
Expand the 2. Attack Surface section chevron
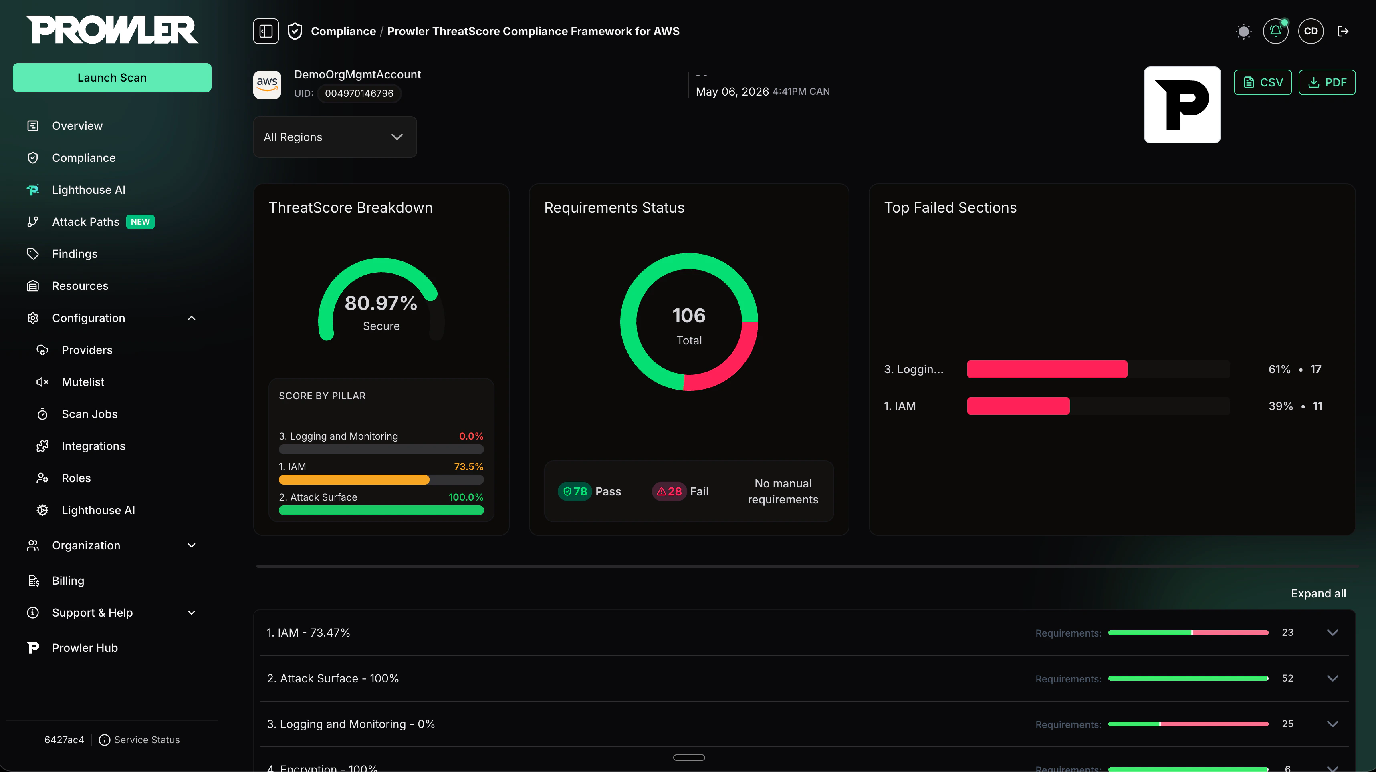click(1332, 678)
